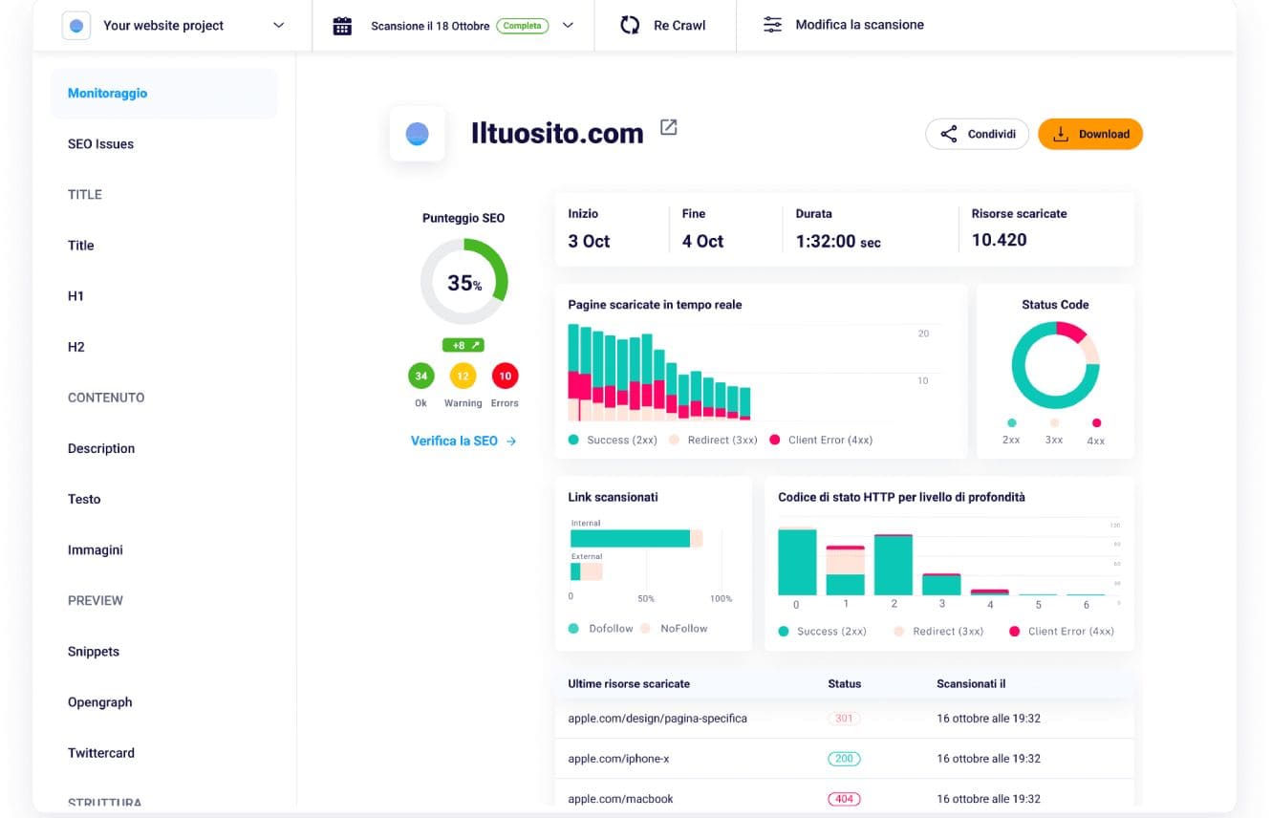This screenshot has height=818, width=1271.
Task: Click the site logo tile next to Iltuosito.com
Action: tap(417, 134)
